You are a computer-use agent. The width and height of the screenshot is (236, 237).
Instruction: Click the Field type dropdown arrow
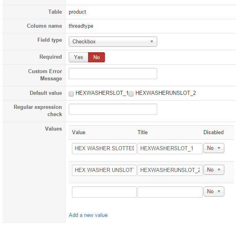(152, 41)
